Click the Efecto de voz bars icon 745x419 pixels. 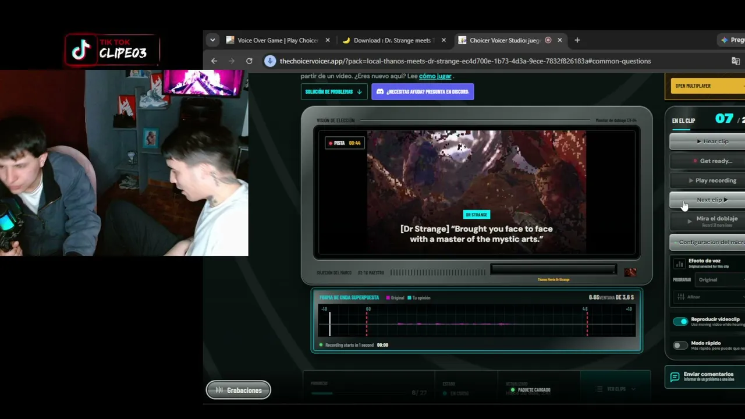(x=679, y=264)
